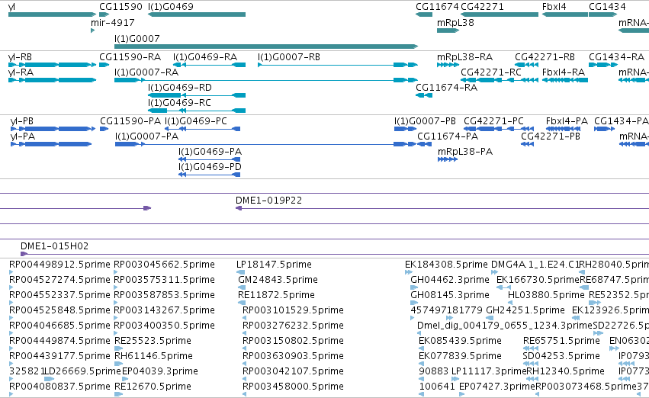This screenshot has height=398, width=649.
Task: Select the CG42271-PB protein label
Action: (x=551, y=136)
